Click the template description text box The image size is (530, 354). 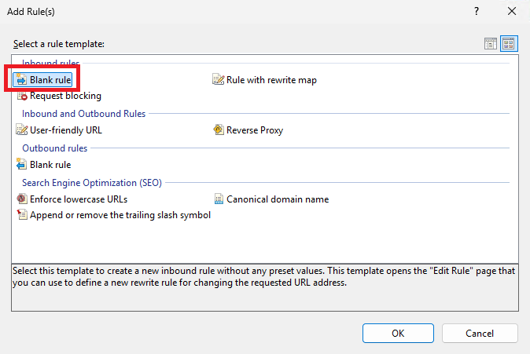[x=265, y=287]
